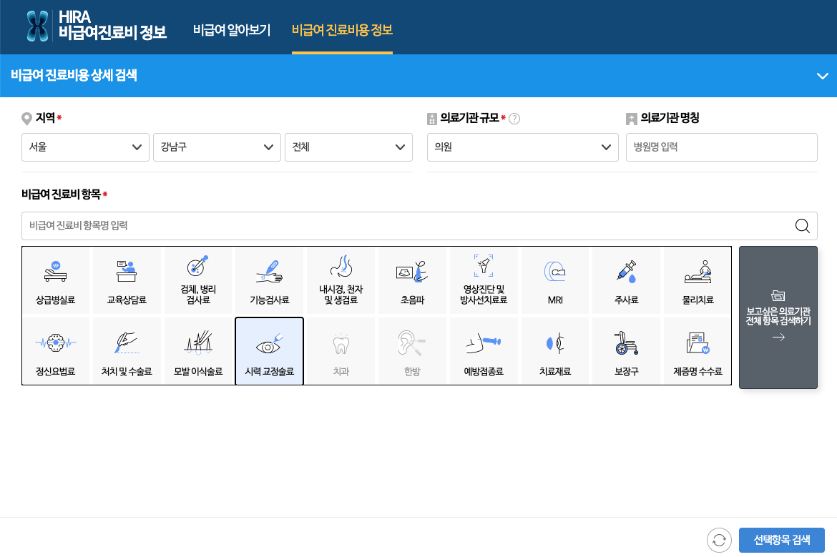This screenshot has height=557, width=837.
Task: Select the MRI category icon
Action: pos(554,280)
